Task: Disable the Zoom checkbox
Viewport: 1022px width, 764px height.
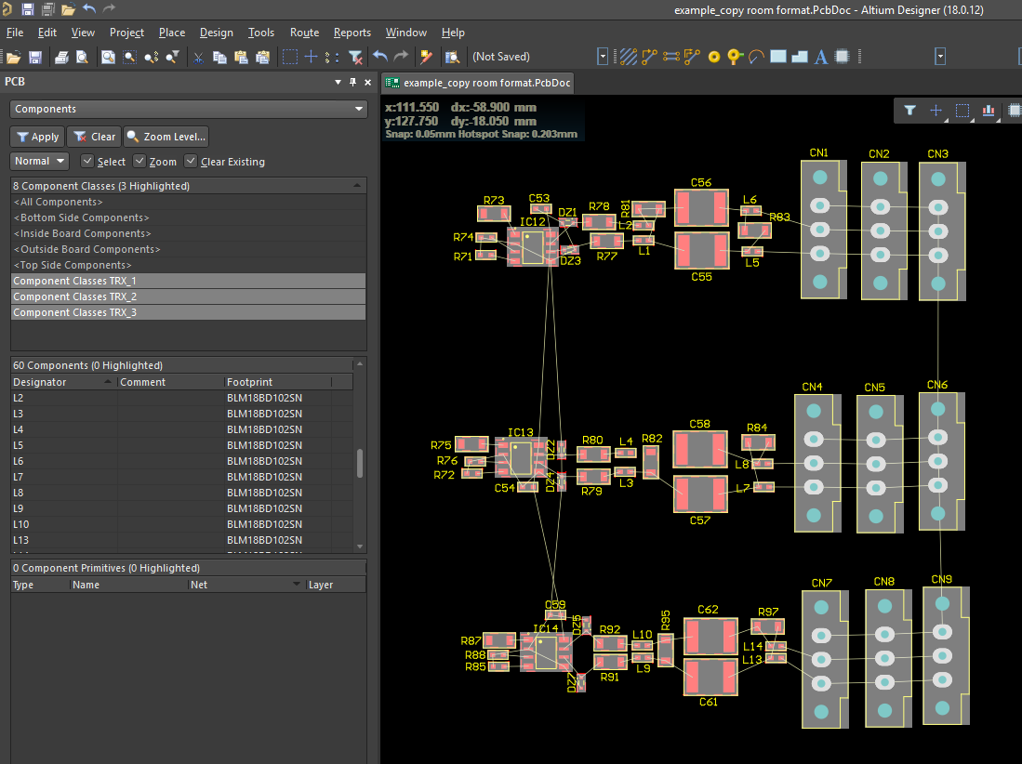Action: pos(139,161)
